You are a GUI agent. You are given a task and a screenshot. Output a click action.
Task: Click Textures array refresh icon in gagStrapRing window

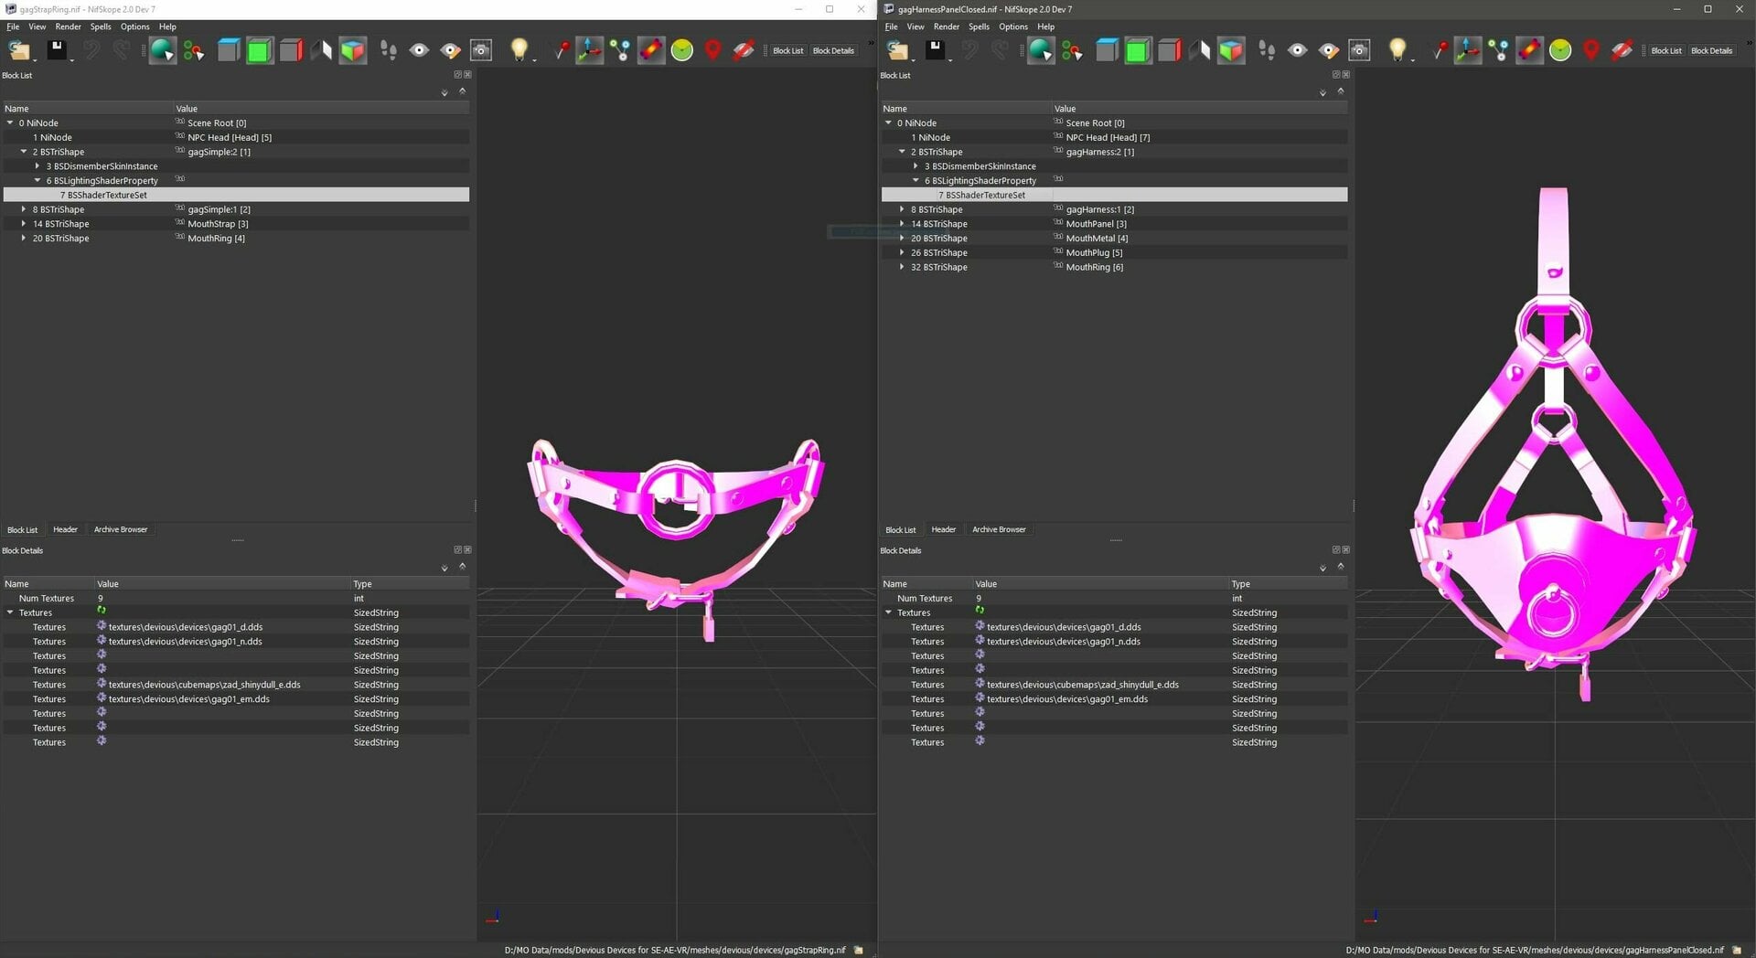tap(102, 610)
